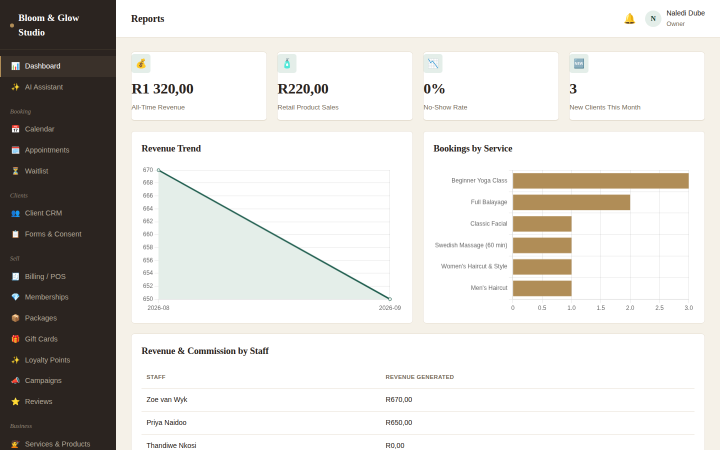Viewport: 720px width, 450px height.
Task: Open the Dashboard menu item
Action: (58, 66)
